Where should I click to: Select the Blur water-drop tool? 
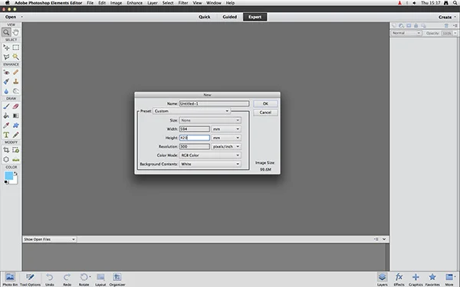click(x=6, y=91)
